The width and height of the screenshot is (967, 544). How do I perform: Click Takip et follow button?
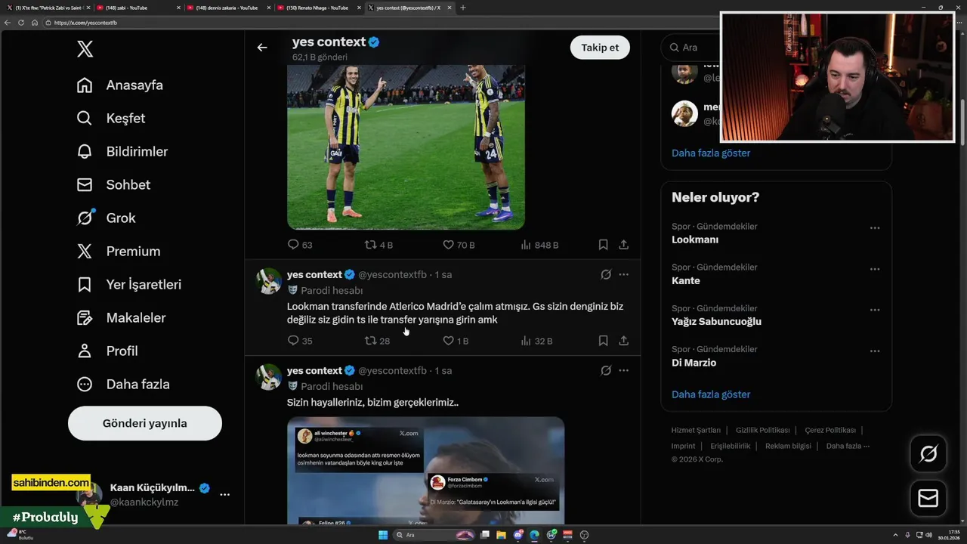point(600,48)
